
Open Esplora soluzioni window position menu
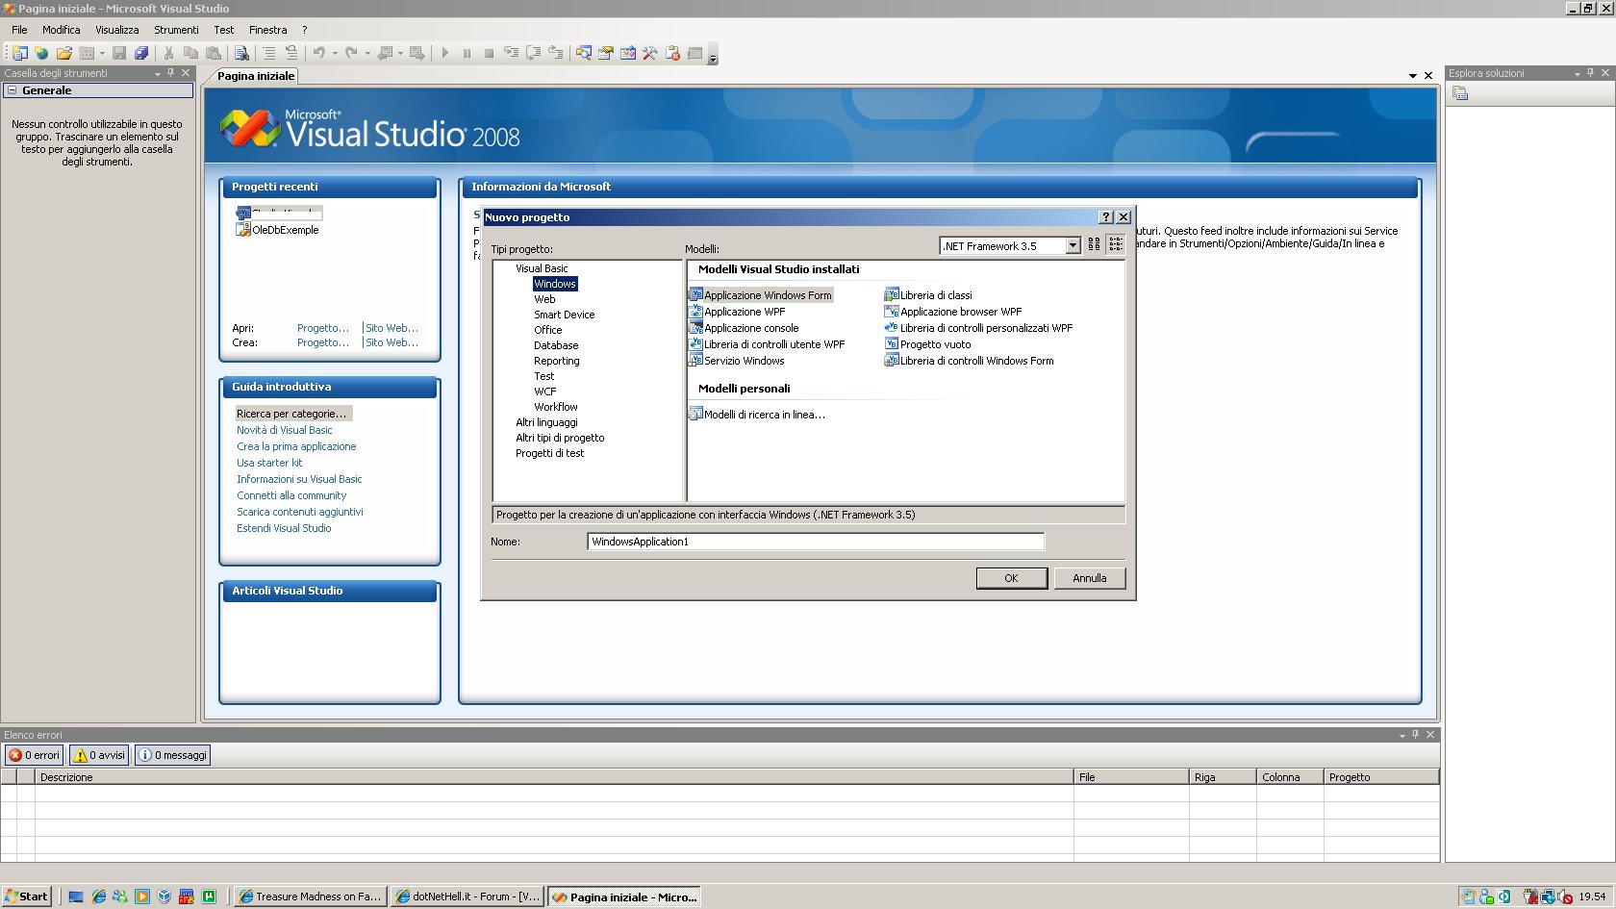(1578, 73)
